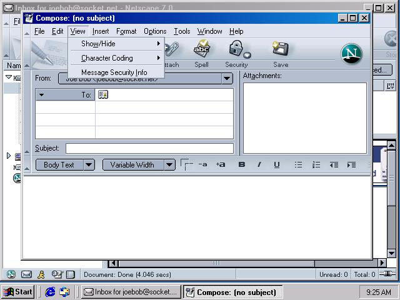The image size is (400, 300).
Task: Toggle bold formatting
Action: (242, 164)
